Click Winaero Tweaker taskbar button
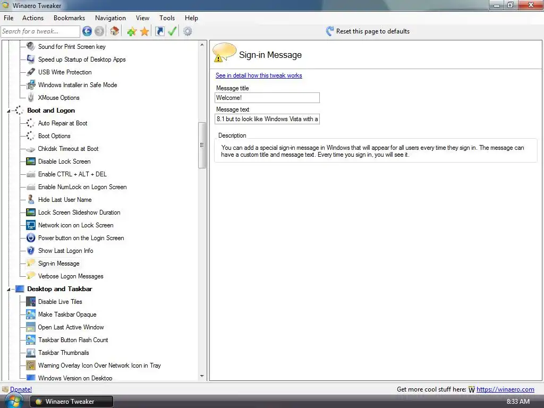Image resolution: width=544 pixels, height=408 pixels. [72, 402]
